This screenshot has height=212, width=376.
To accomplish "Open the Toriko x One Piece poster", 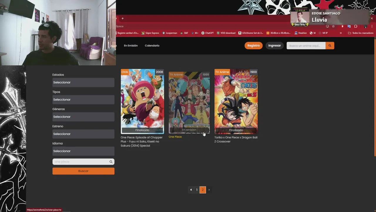I will [x=236, y=101].
